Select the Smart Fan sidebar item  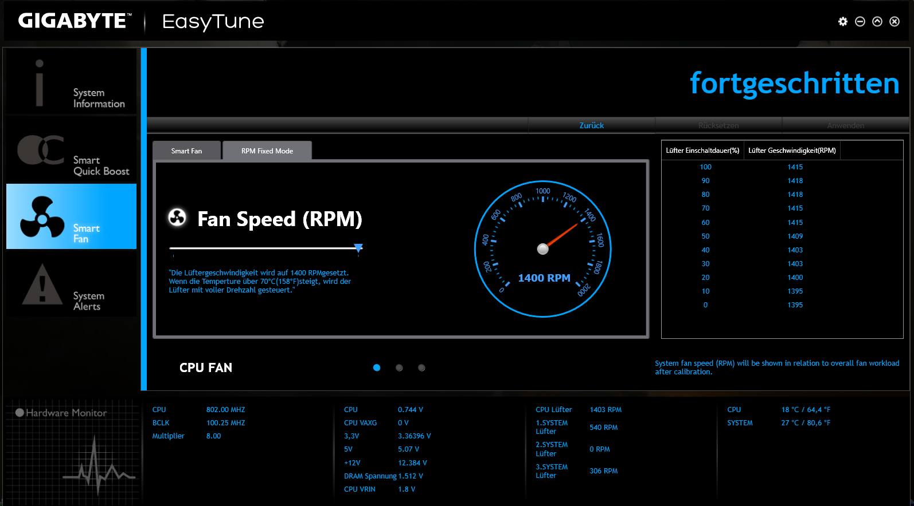pyautogui.click(x=72, y=216)
